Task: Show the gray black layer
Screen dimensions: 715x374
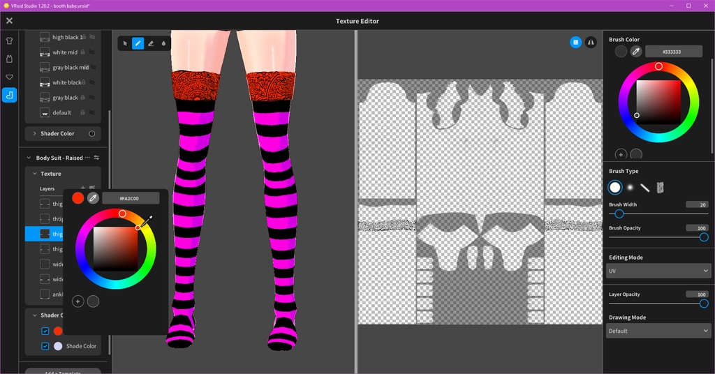Action: pos(92,97)
